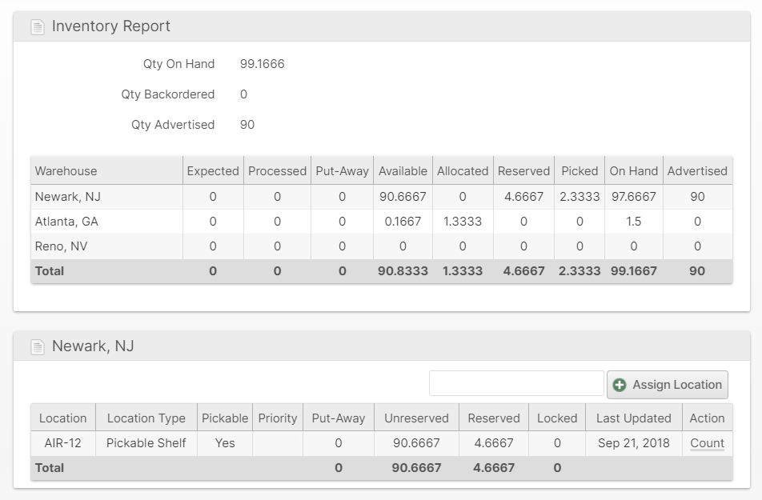The image size is (762, 500).
Task: Click the Location Type column header
Action: coord(145,418)
